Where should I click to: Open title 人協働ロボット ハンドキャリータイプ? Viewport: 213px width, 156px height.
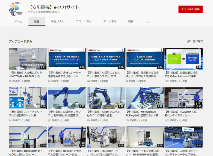[181, 153]
